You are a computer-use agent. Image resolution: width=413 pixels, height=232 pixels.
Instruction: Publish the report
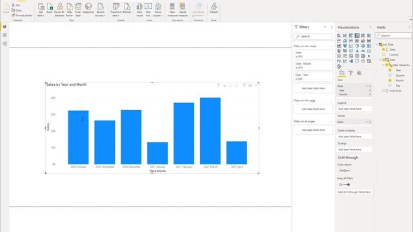(x=214, y=8)
